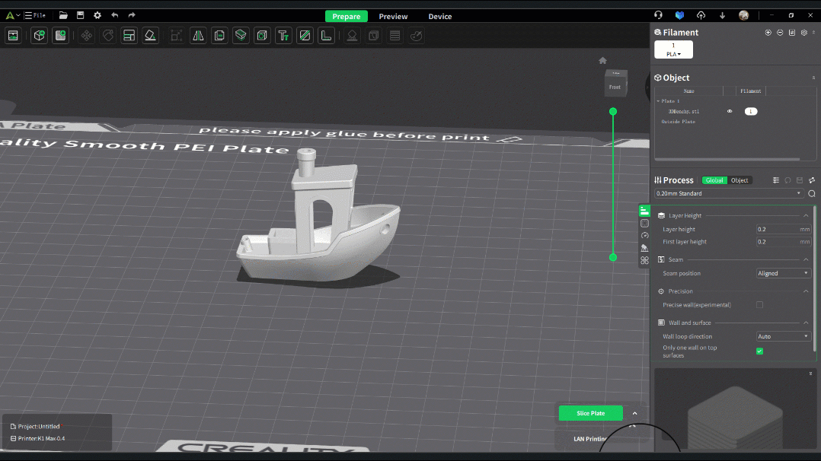The image size is (821, 461).
Task: Click the auto-arrange split layout icon
Action: (x=129, y=36)
